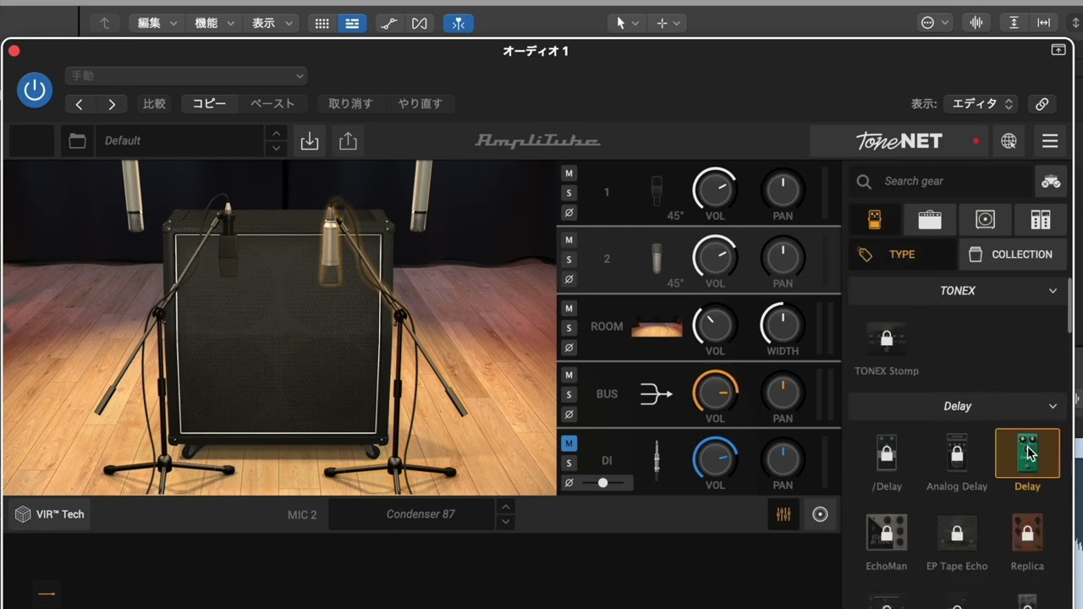Select the cabinet speaker gear category icon
Viewport: 1083px width, 609px height.
click(x=985, y=220)
